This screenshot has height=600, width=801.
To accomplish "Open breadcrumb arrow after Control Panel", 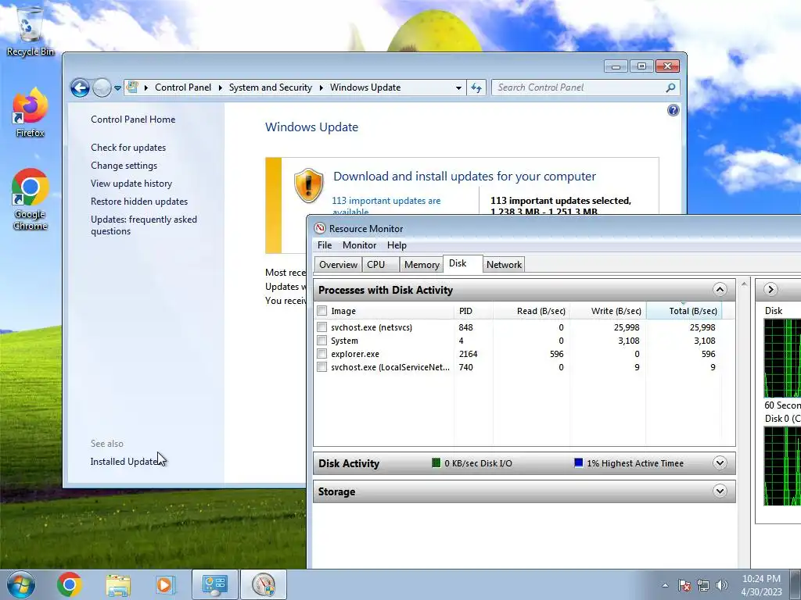I will [220, 87].
